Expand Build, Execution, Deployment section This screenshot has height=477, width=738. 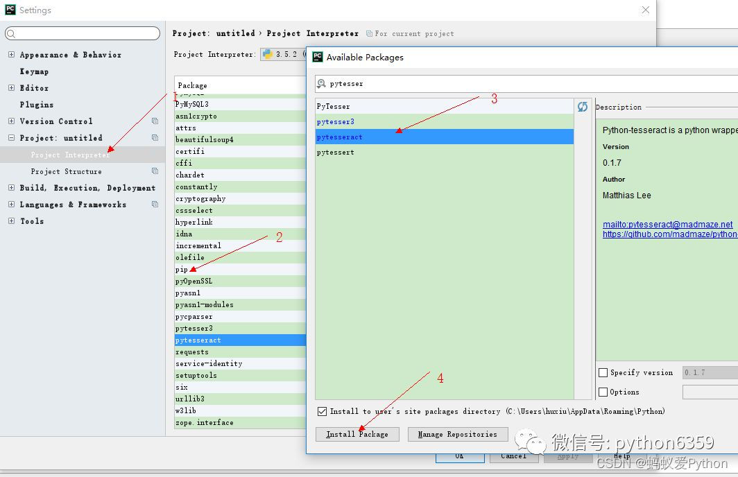[x=11, y=188]
